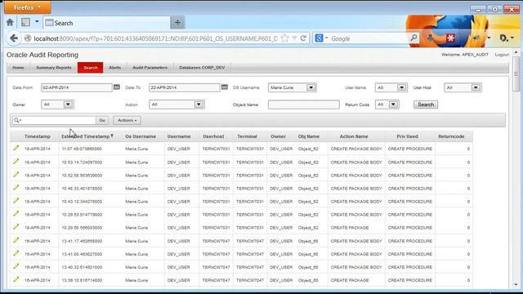Screen dimensions: 523x294
Task: Sort by Extended Timestamp column header
Action: (85, 136)
